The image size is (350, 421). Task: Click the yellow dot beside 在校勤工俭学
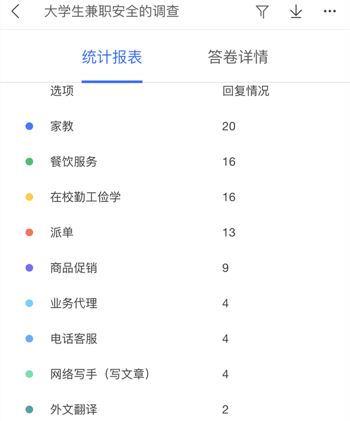30,197
